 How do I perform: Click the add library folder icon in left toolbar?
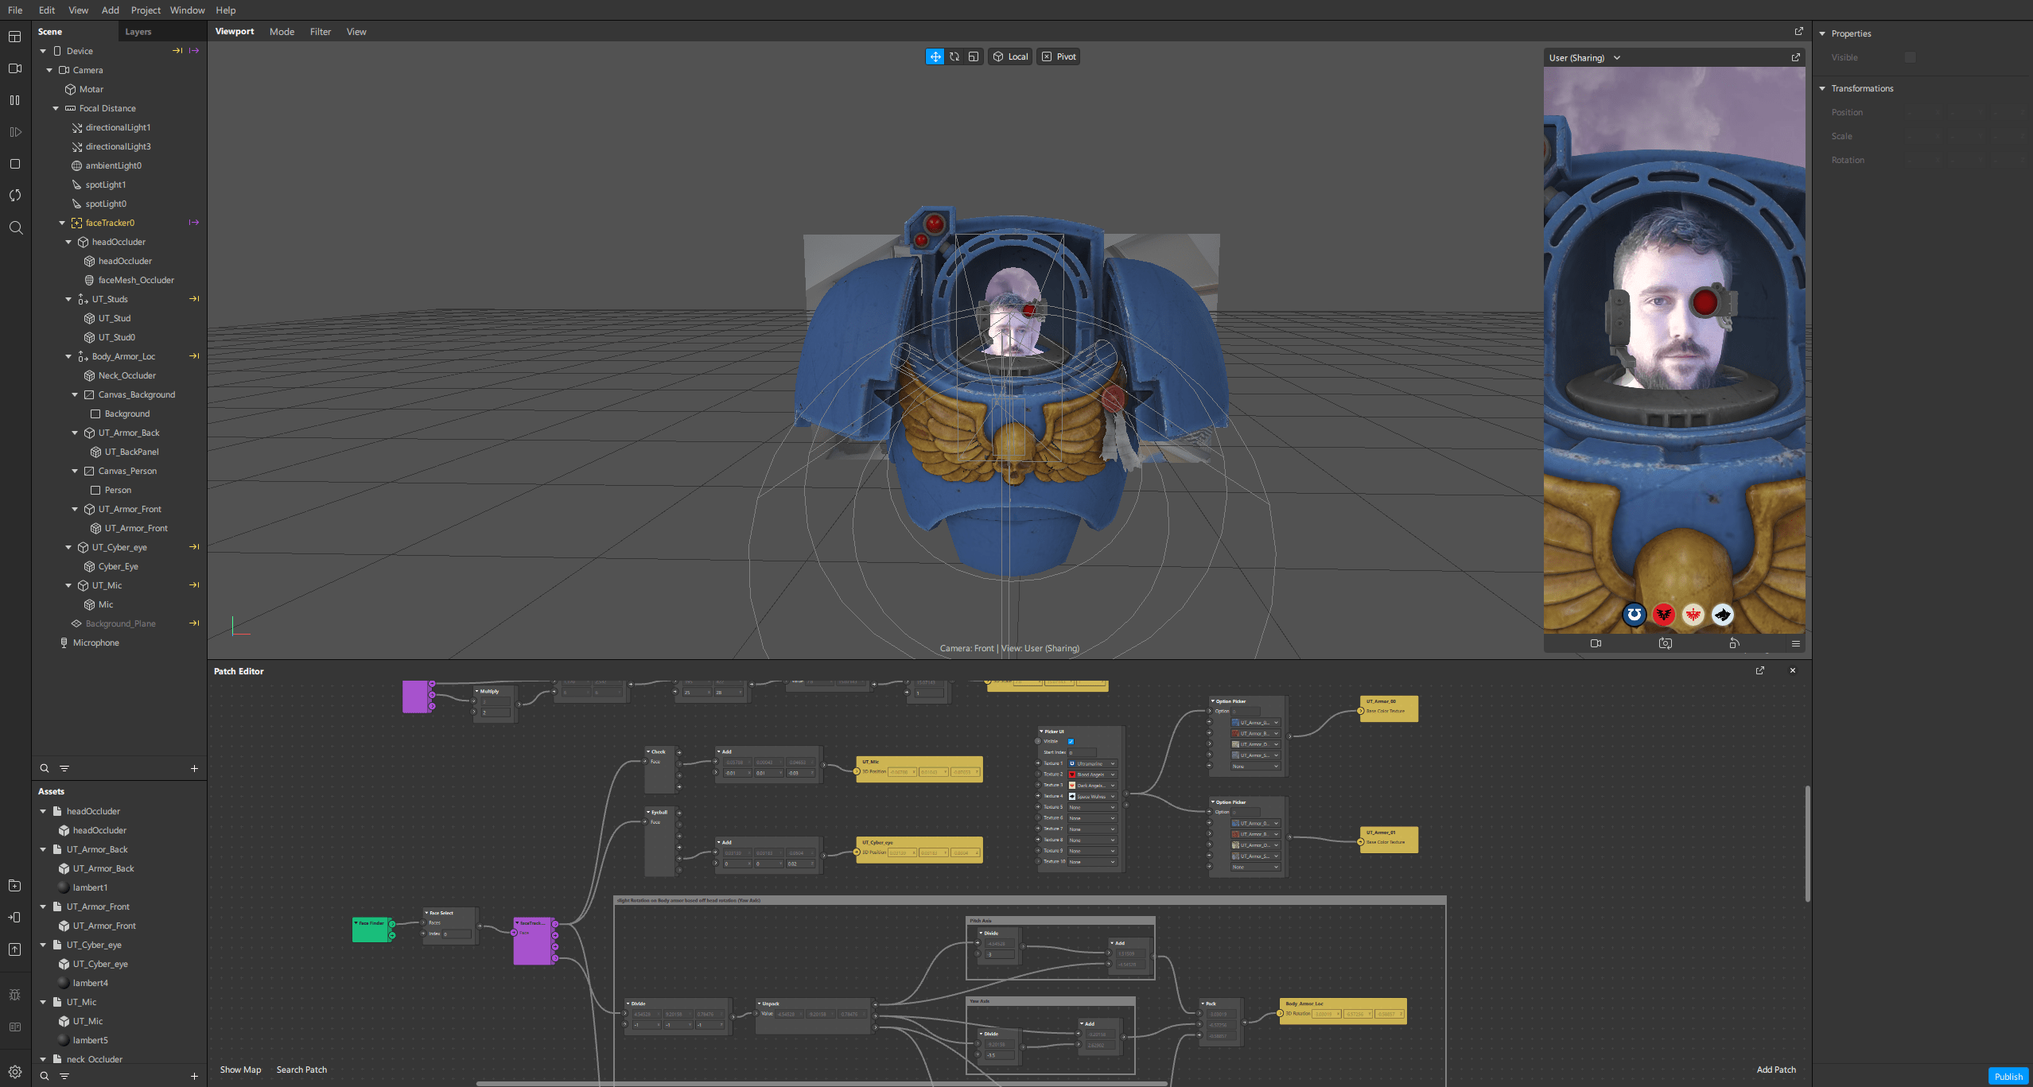click(x=14, y=886)
